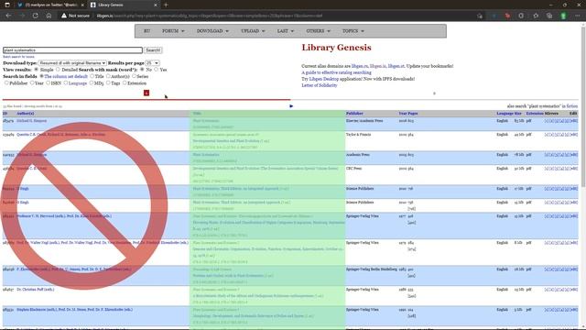
Task: Click the RU language menu item
Action: pyautogui.click(x=146, y=31)
